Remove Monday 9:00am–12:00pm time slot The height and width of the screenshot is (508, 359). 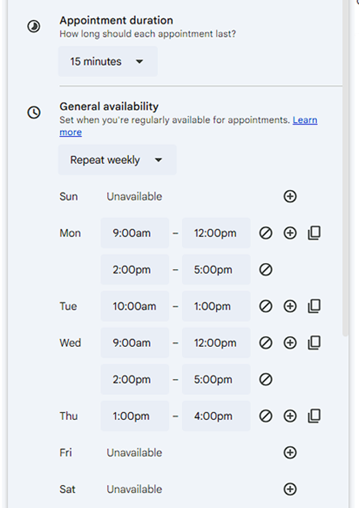point(265,233)
